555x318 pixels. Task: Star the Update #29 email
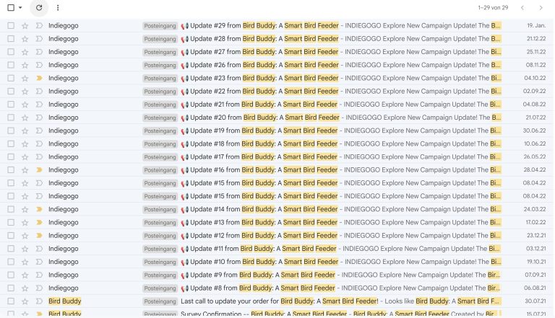[25, 25]
